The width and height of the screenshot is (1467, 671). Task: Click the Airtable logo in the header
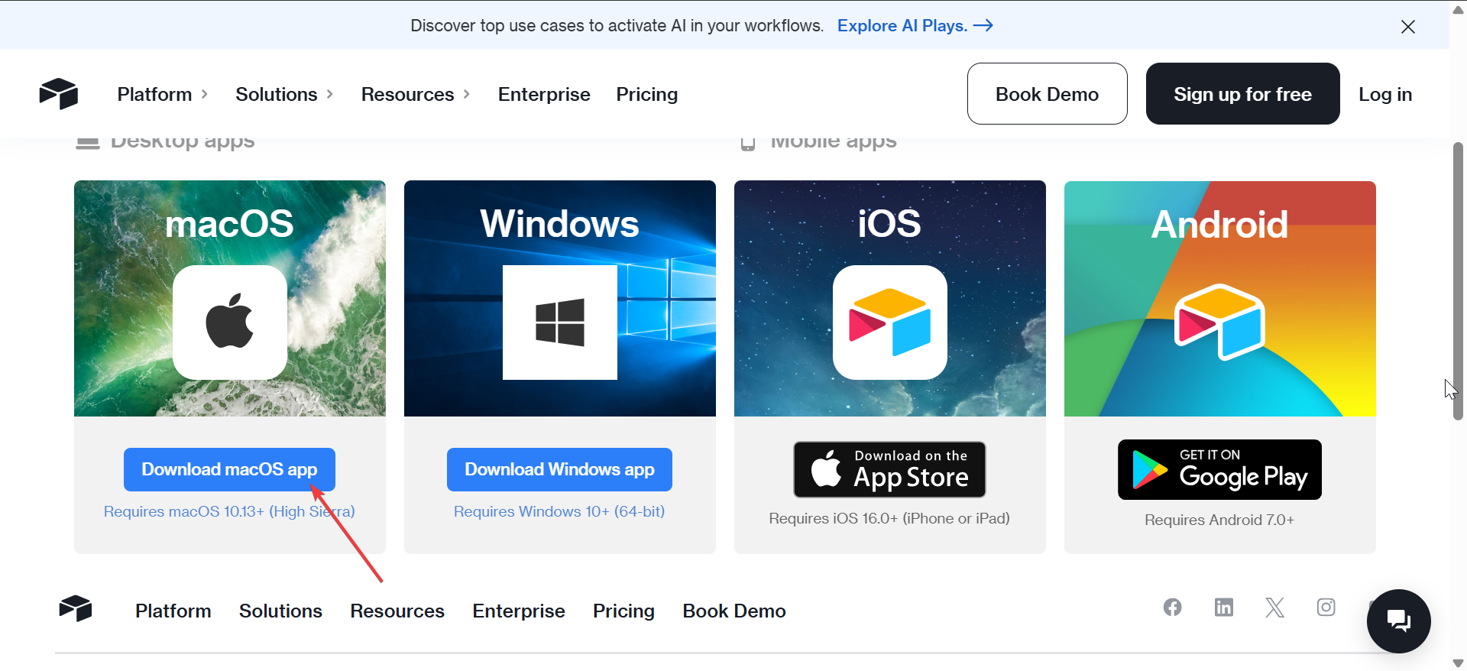(59, 94)
